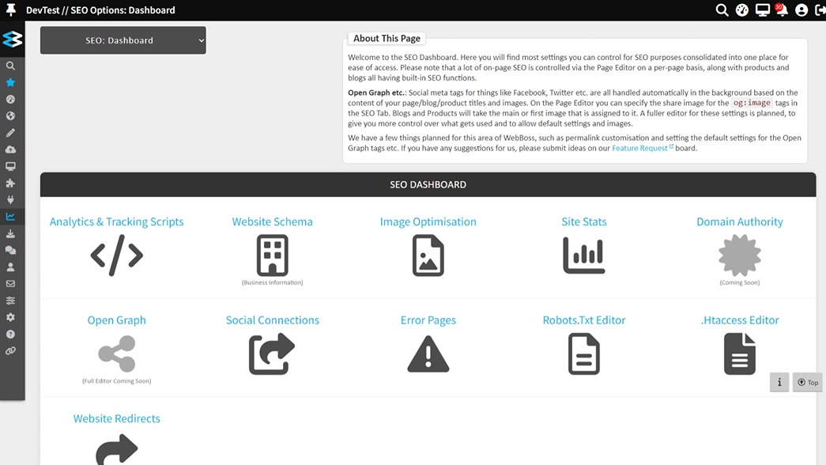Viewport: 826px width, 465px height.
Task: Open the user profile icon
Action: (x=801, y=9)
